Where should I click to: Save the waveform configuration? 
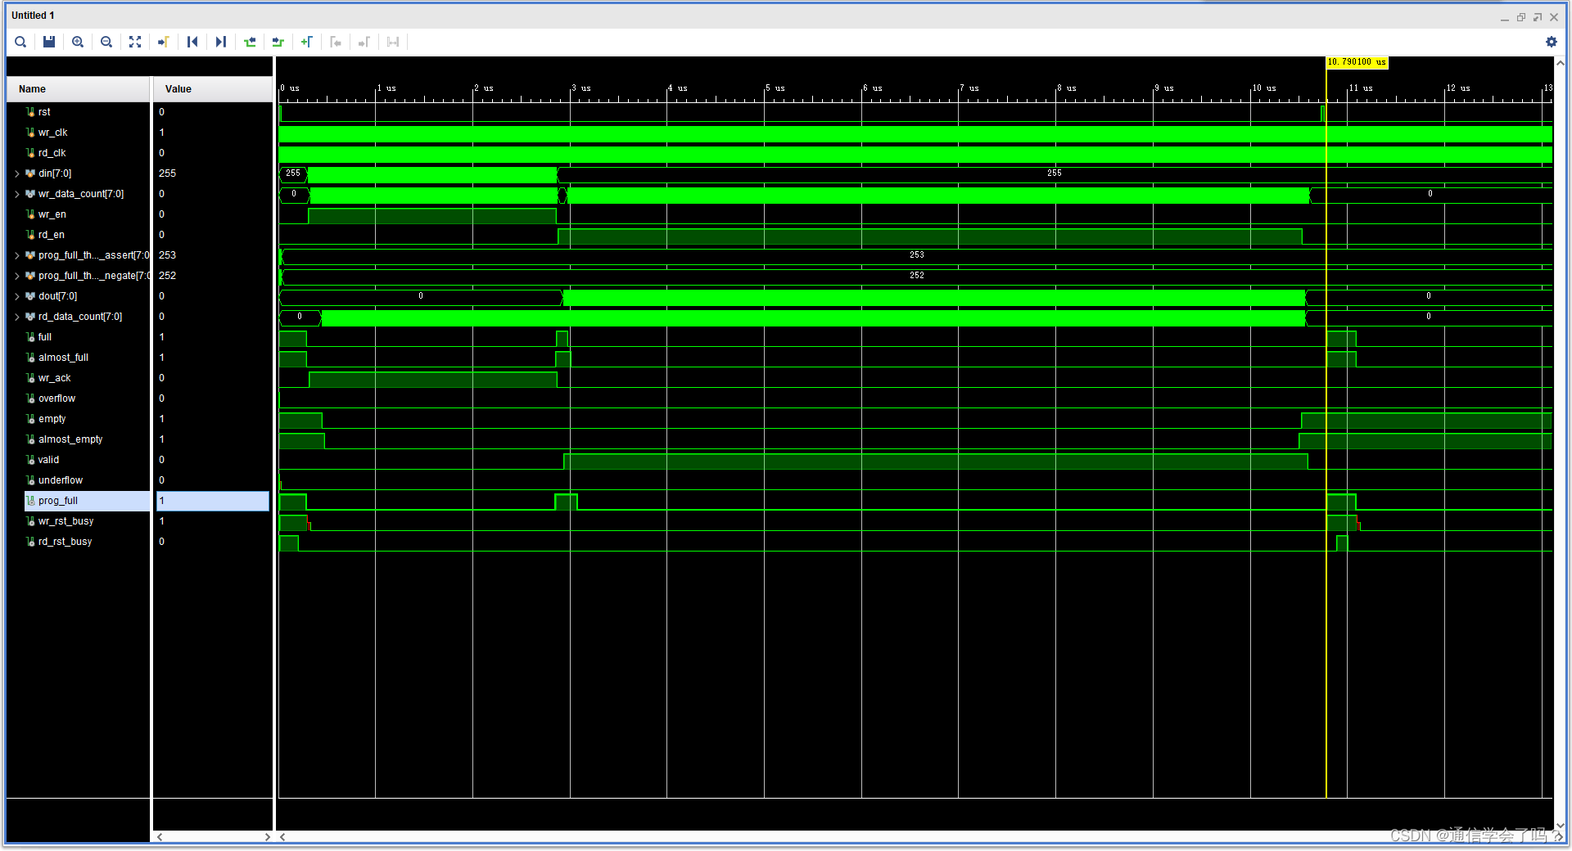[49, 42]
